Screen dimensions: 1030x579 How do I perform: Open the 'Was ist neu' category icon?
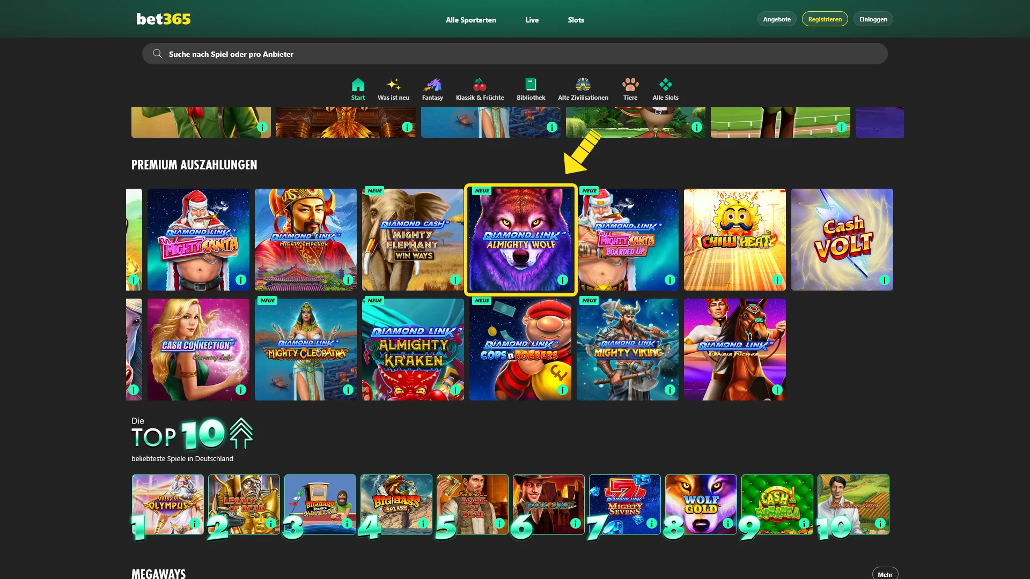point(394,85)
